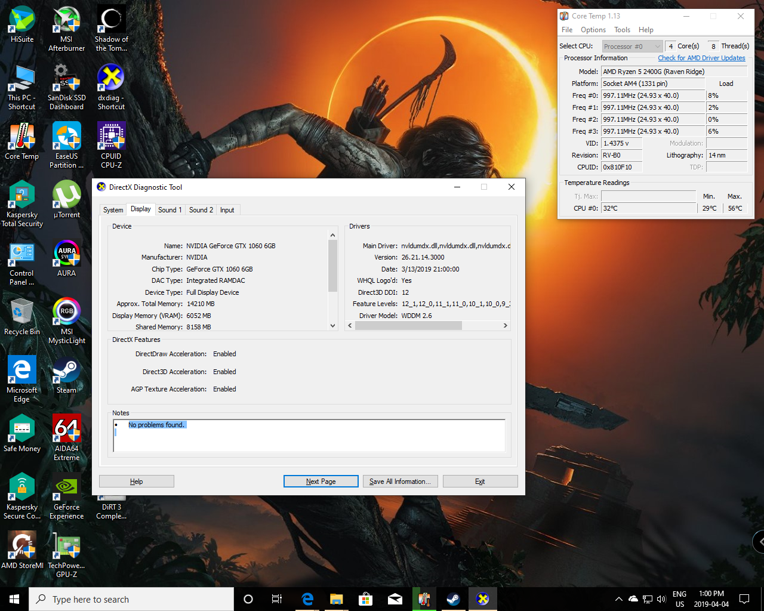Viewport: 764px width, 611px height.
Task: Select the Steam desktop icon
Action: pos(66,375)
